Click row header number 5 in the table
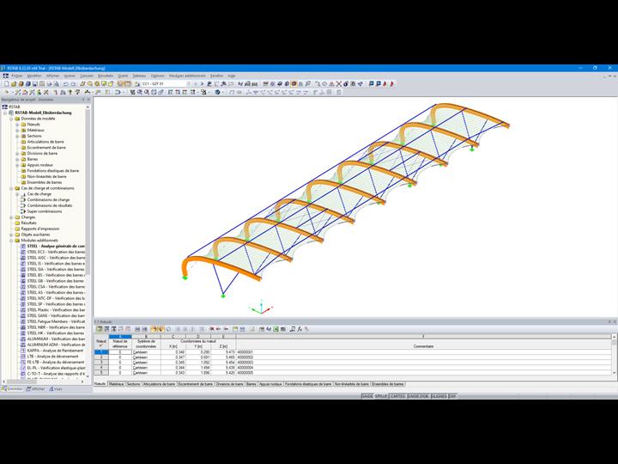618x464 pixels. point(101,372)
